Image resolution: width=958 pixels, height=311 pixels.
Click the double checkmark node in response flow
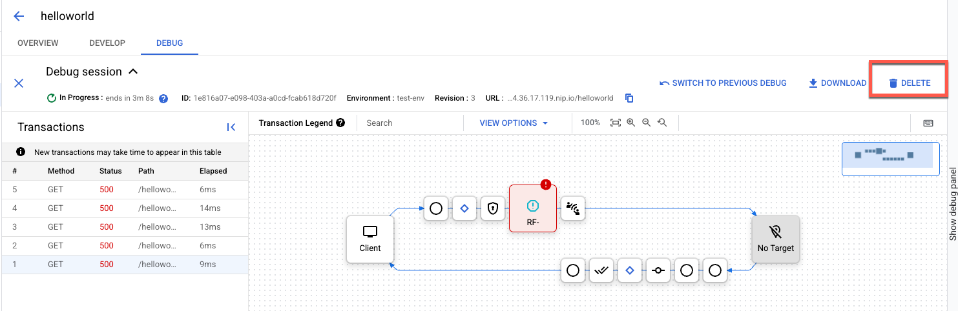602,271
